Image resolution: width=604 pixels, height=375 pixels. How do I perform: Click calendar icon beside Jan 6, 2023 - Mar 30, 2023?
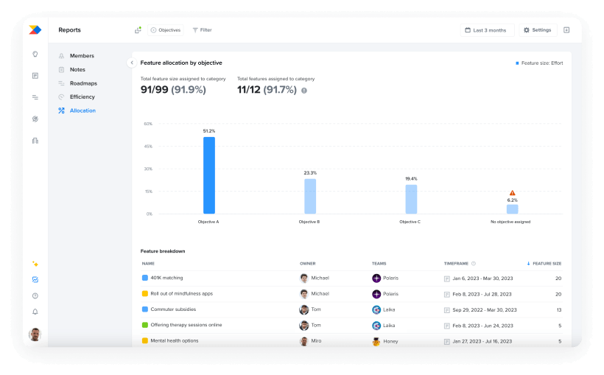click(x=447, y=278)
